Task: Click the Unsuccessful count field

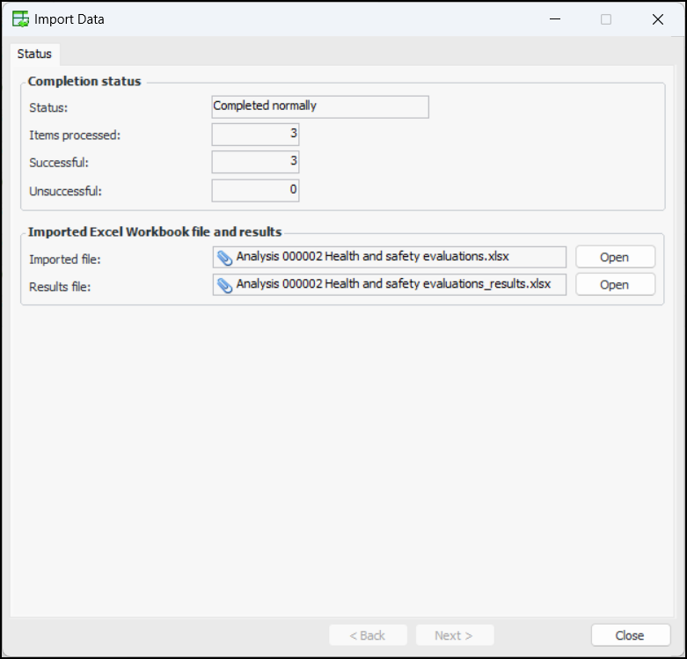Action: click(x=255, y=189)
